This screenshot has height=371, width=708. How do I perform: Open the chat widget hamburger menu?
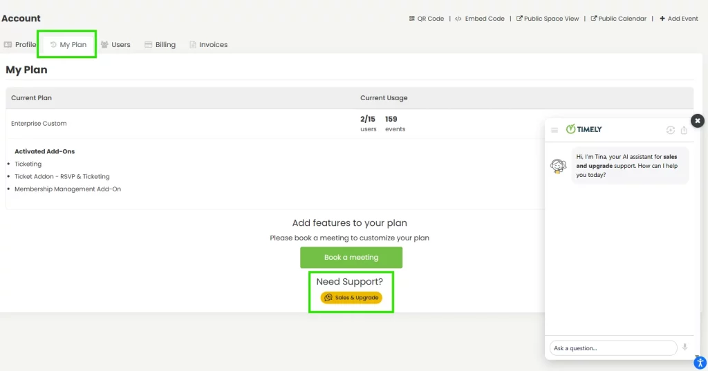click(555, 130)
